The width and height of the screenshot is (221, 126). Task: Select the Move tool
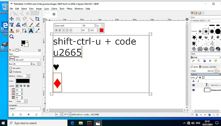tap(12, 19)
